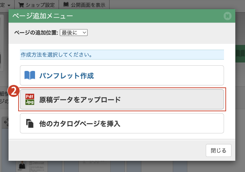
Task: Click the move arrows icon behind the dialog
Action: click(x=5, y=123)
